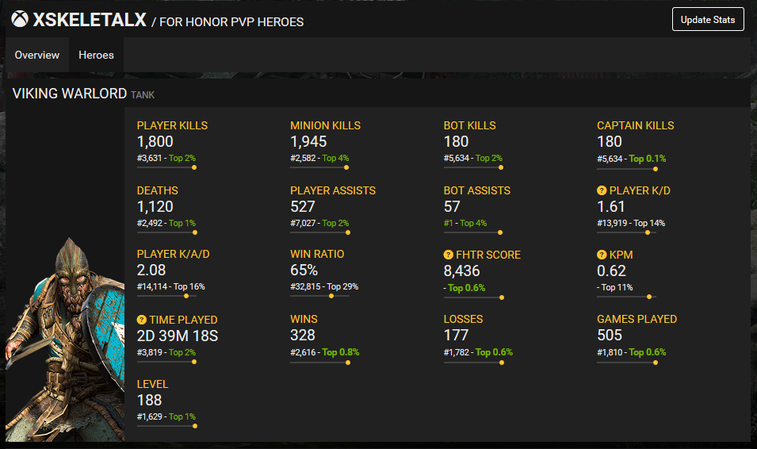Screen dimensions: 757x449
Task: Click the 177 losses value
Action: coord(457,336)
